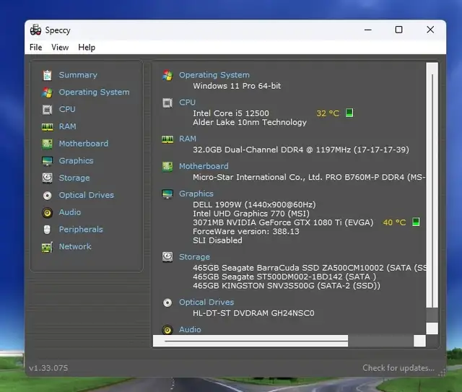This screenshot has width=462, height=392.
Task: Select Summary in the sidebar
Action: (x=78, y=75)
